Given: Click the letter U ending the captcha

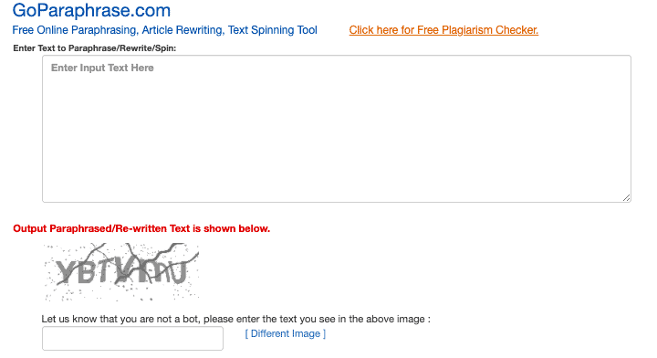Looking at the screenshot, I should click(x=178, y=272).
